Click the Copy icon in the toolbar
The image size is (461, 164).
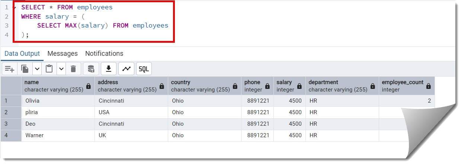click(x=25, y=69)
